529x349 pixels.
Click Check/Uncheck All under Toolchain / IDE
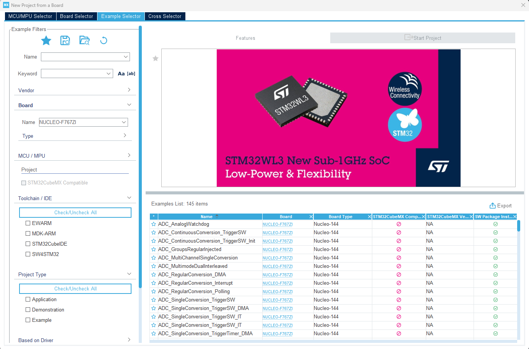pyautogui.click(x=75, y=212)
